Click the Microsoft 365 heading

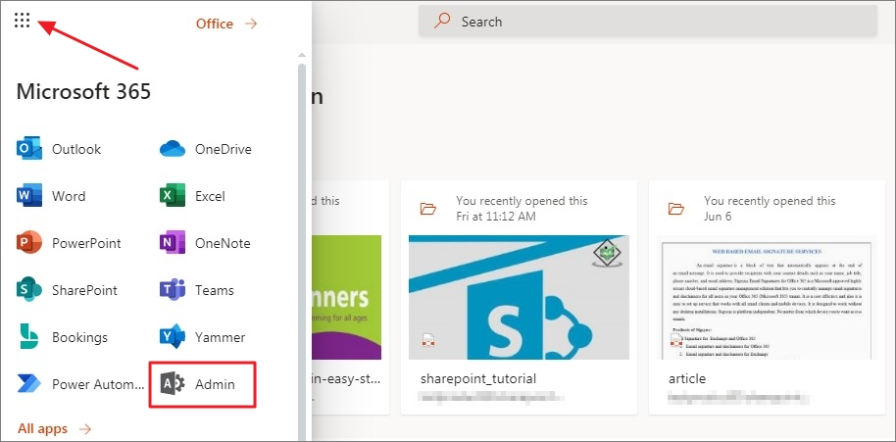tap(83, 91)
